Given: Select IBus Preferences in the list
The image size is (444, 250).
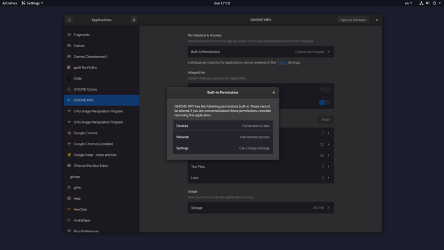Looking at the screenshot, I should [x=102, y=230].
